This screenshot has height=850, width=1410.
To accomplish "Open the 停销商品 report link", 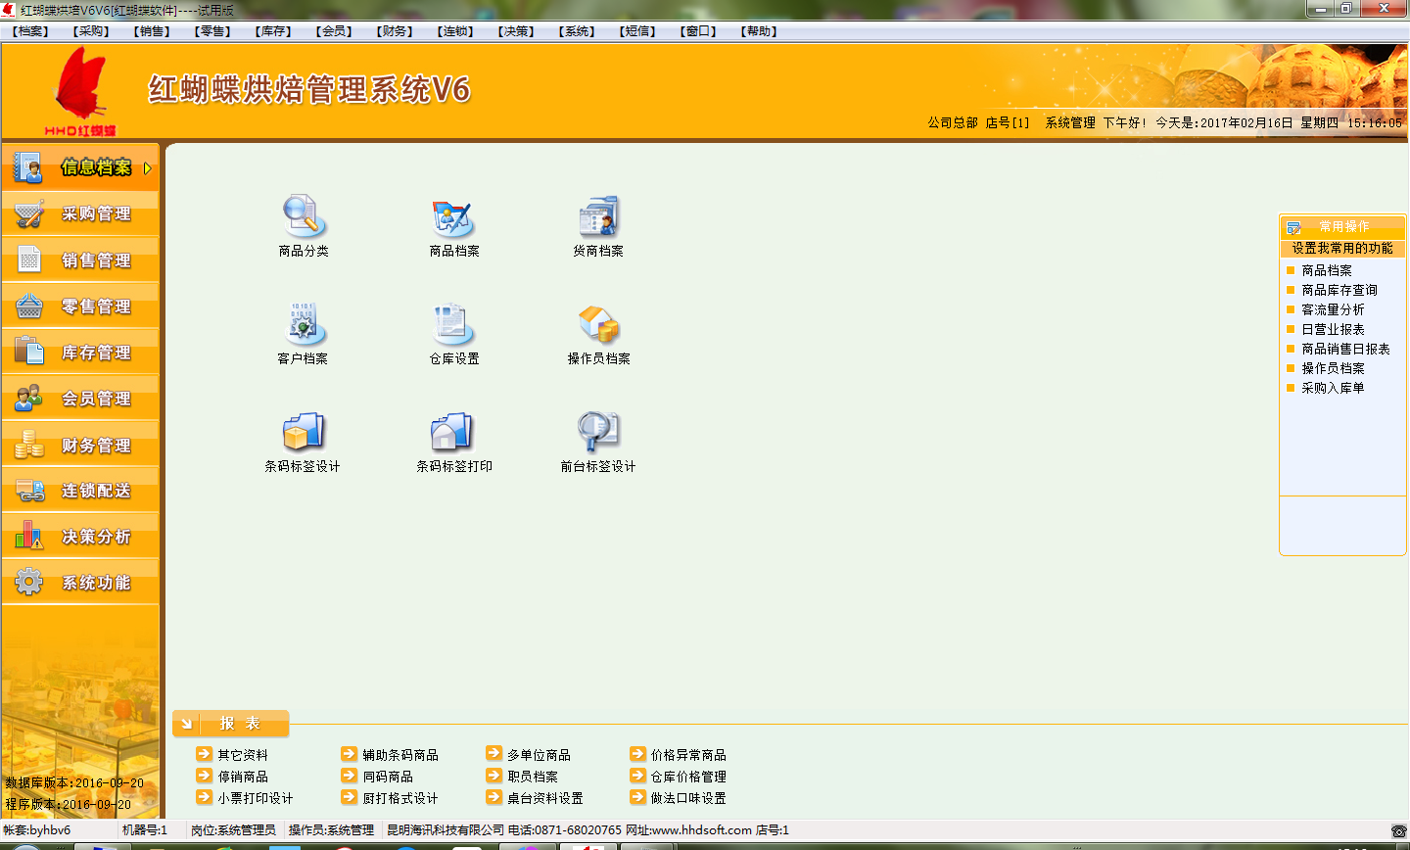I will 243,777.
